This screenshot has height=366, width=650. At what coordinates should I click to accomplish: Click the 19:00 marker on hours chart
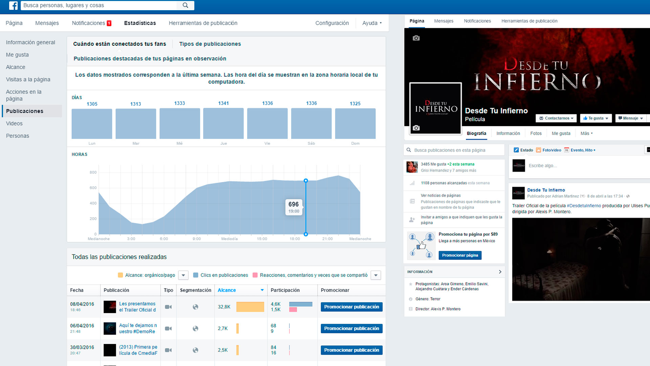pyautogui.click(x=306, y=181)
